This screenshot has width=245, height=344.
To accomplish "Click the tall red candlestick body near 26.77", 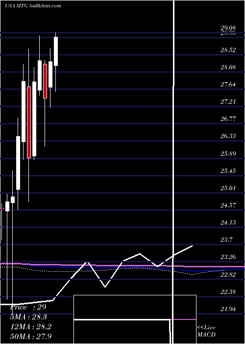I will pos(29,122).
